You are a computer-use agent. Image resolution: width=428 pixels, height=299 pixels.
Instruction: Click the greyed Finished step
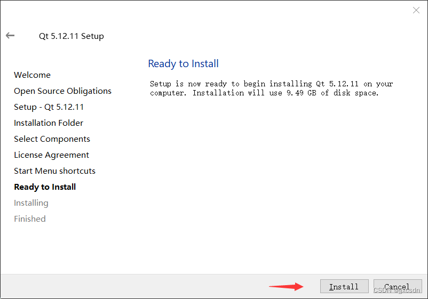coord(30,219)
